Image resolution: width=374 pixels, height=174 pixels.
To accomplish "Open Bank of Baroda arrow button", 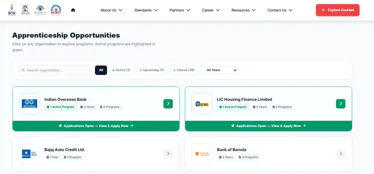I will (341, 154).
